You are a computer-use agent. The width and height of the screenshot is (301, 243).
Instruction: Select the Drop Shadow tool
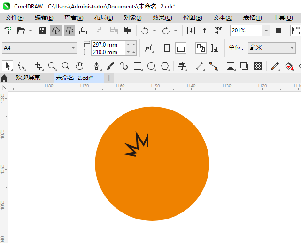(x=244, y=66)
